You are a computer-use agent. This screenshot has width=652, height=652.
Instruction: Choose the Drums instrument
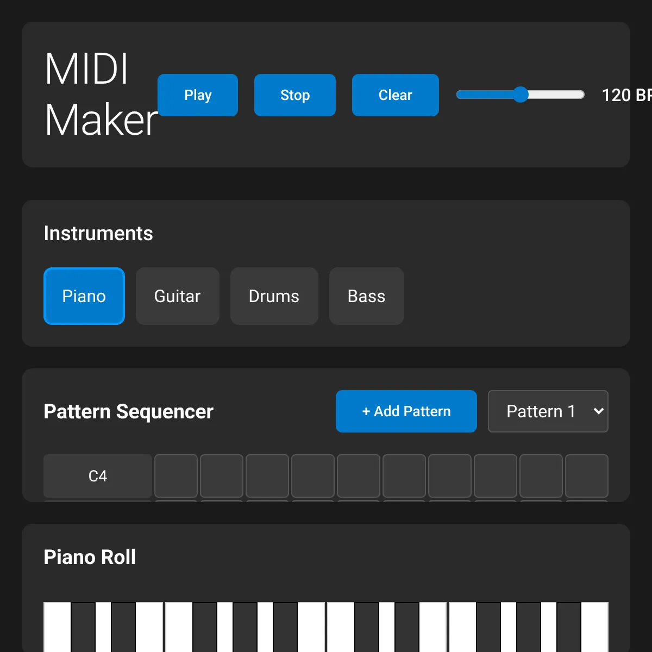coord(274,296)
